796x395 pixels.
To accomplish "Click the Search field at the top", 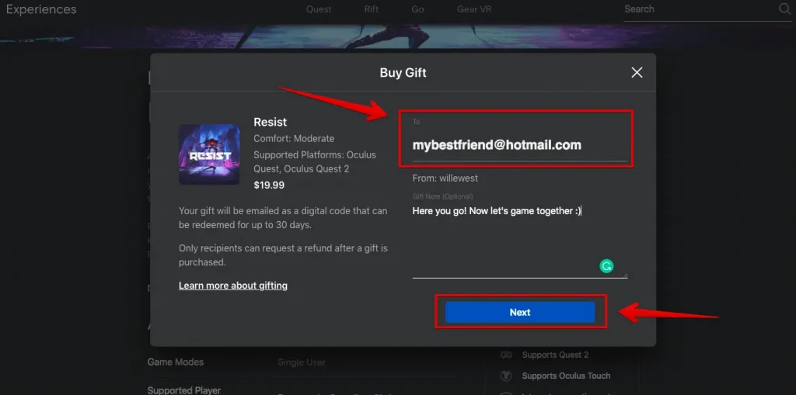I will (700, 9).
